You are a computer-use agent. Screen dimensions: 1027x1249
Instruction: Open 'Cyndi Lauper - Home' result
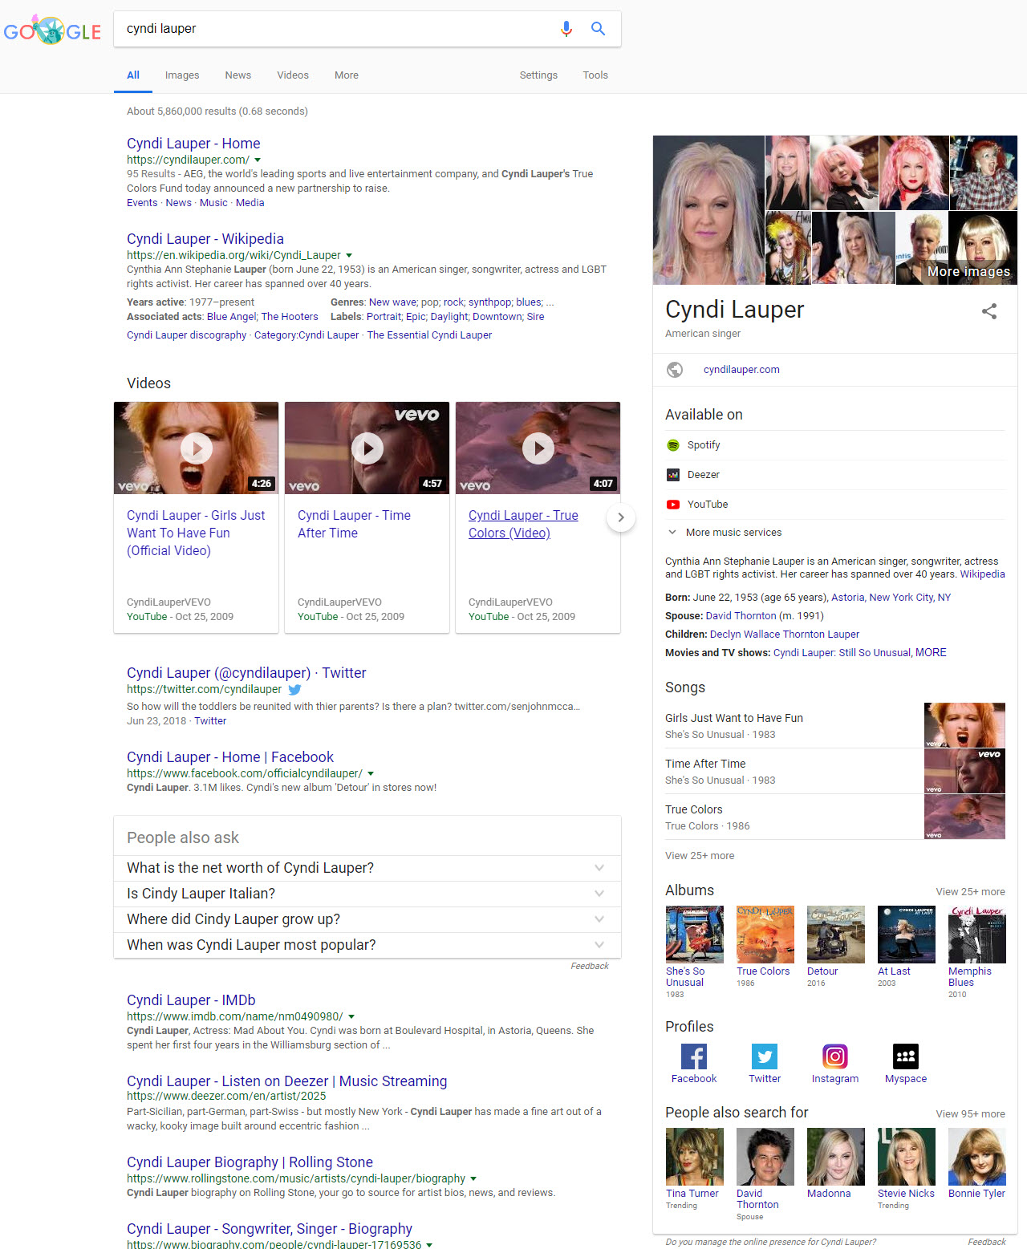193,144
